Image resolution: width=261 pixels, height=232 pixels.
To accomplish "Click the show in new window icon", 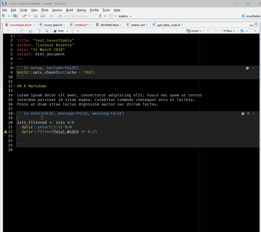I will click(22, 31).
